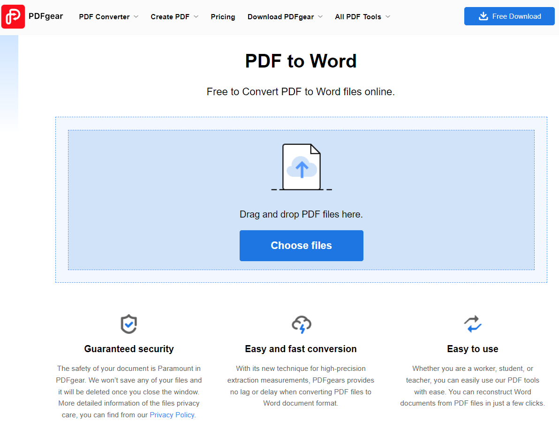Click the download arrow icon in Free Download
Viewport: 559px width, 422px height.
[x=483, y=16]
